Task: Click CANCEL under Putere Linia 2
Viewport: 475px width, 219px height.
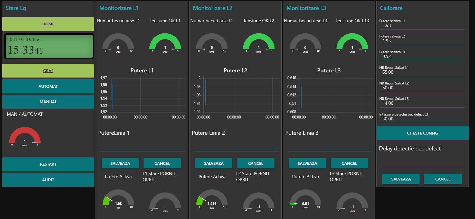Action: click(255, 164)
